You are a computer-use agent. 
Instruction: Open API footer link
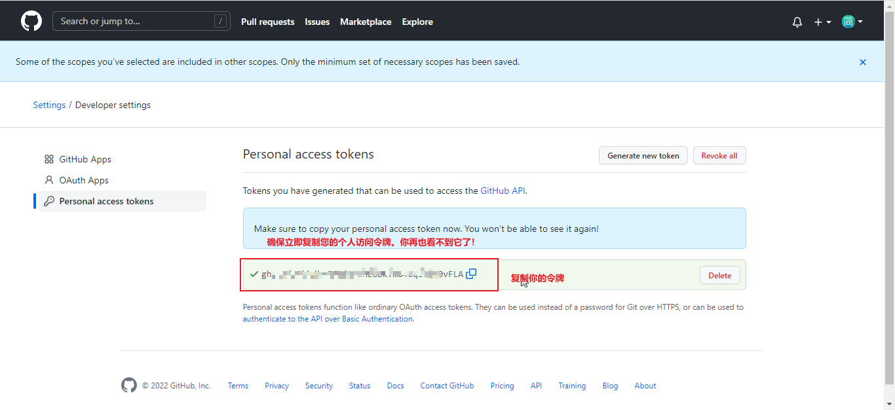pyautogui.click(x=536, y=386)
